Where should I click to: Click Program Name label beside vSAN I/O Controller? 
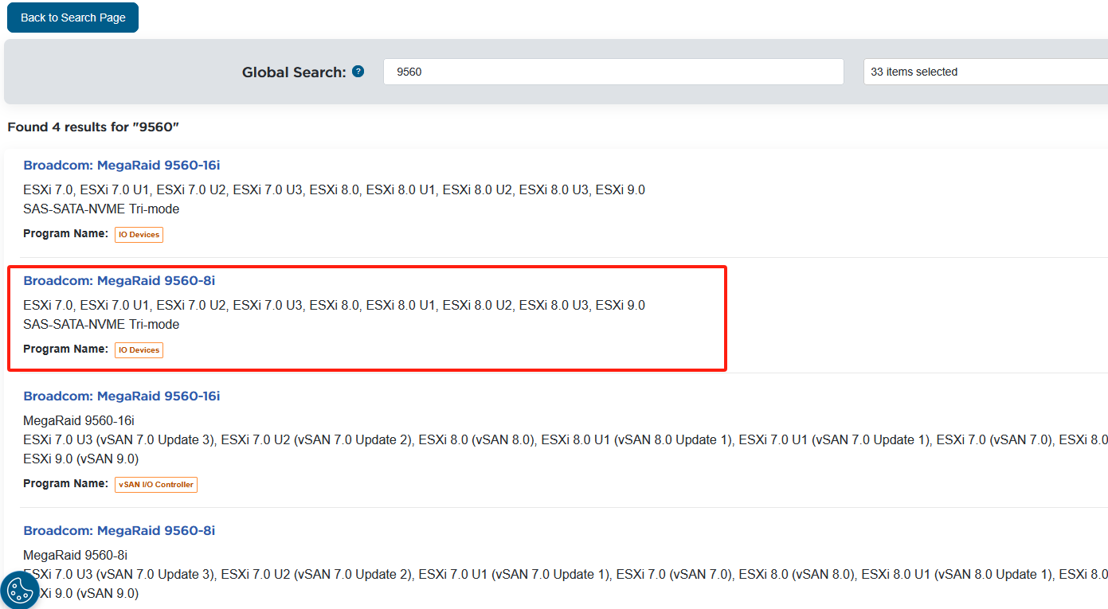pos(65,484)
